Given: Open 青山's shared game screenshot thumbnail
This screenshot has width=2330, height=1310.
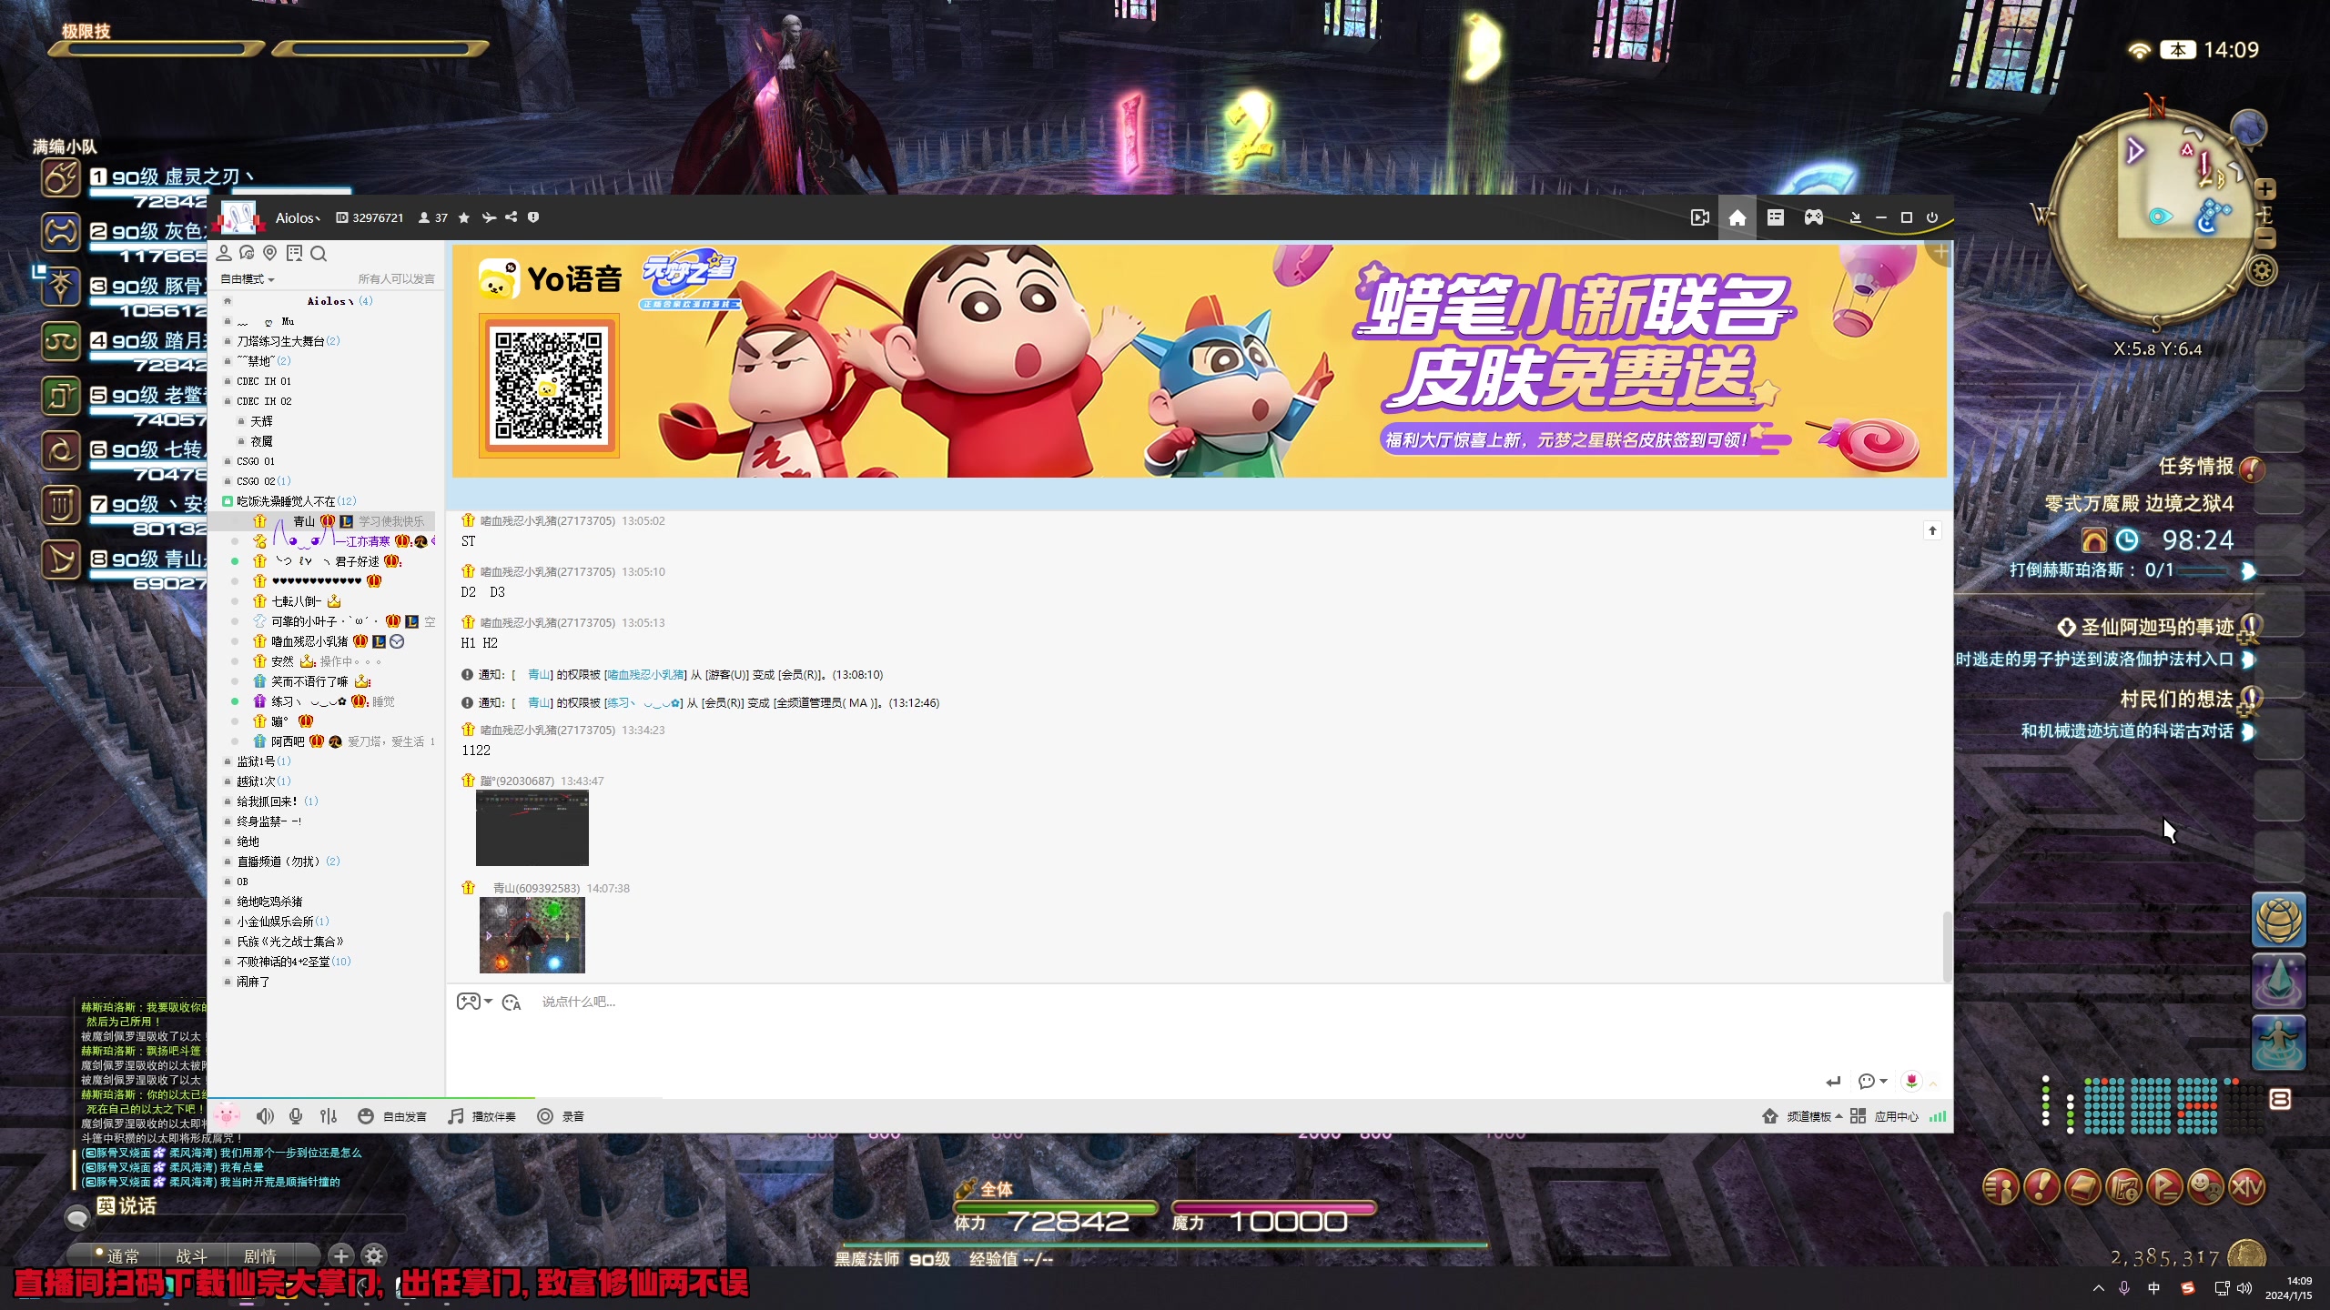Looking at the screenshot, I should tap(532, 935).
